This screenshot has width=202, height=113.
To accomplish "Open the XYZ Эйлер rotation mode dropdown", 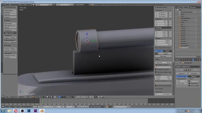I will coord(163,28).
